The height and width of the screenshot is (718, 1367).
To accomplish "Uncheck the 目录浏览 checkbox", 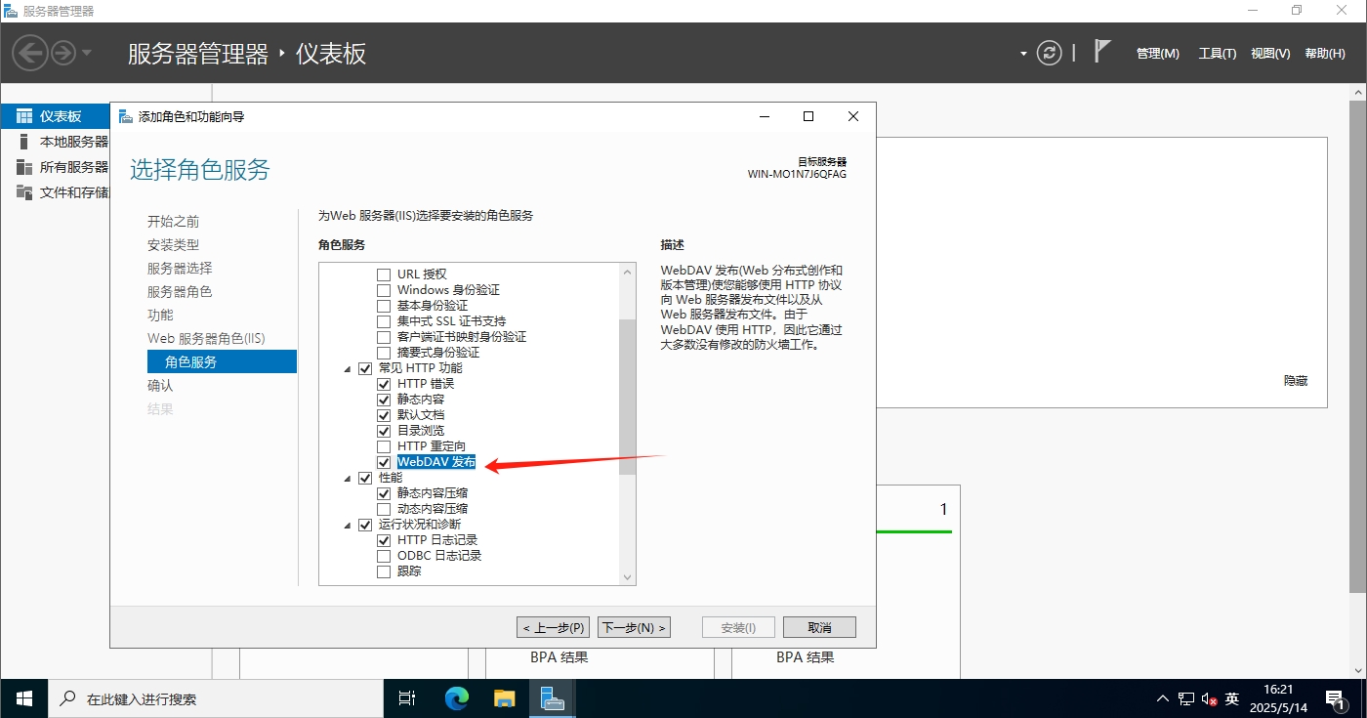I will click(x=384, y=431).
